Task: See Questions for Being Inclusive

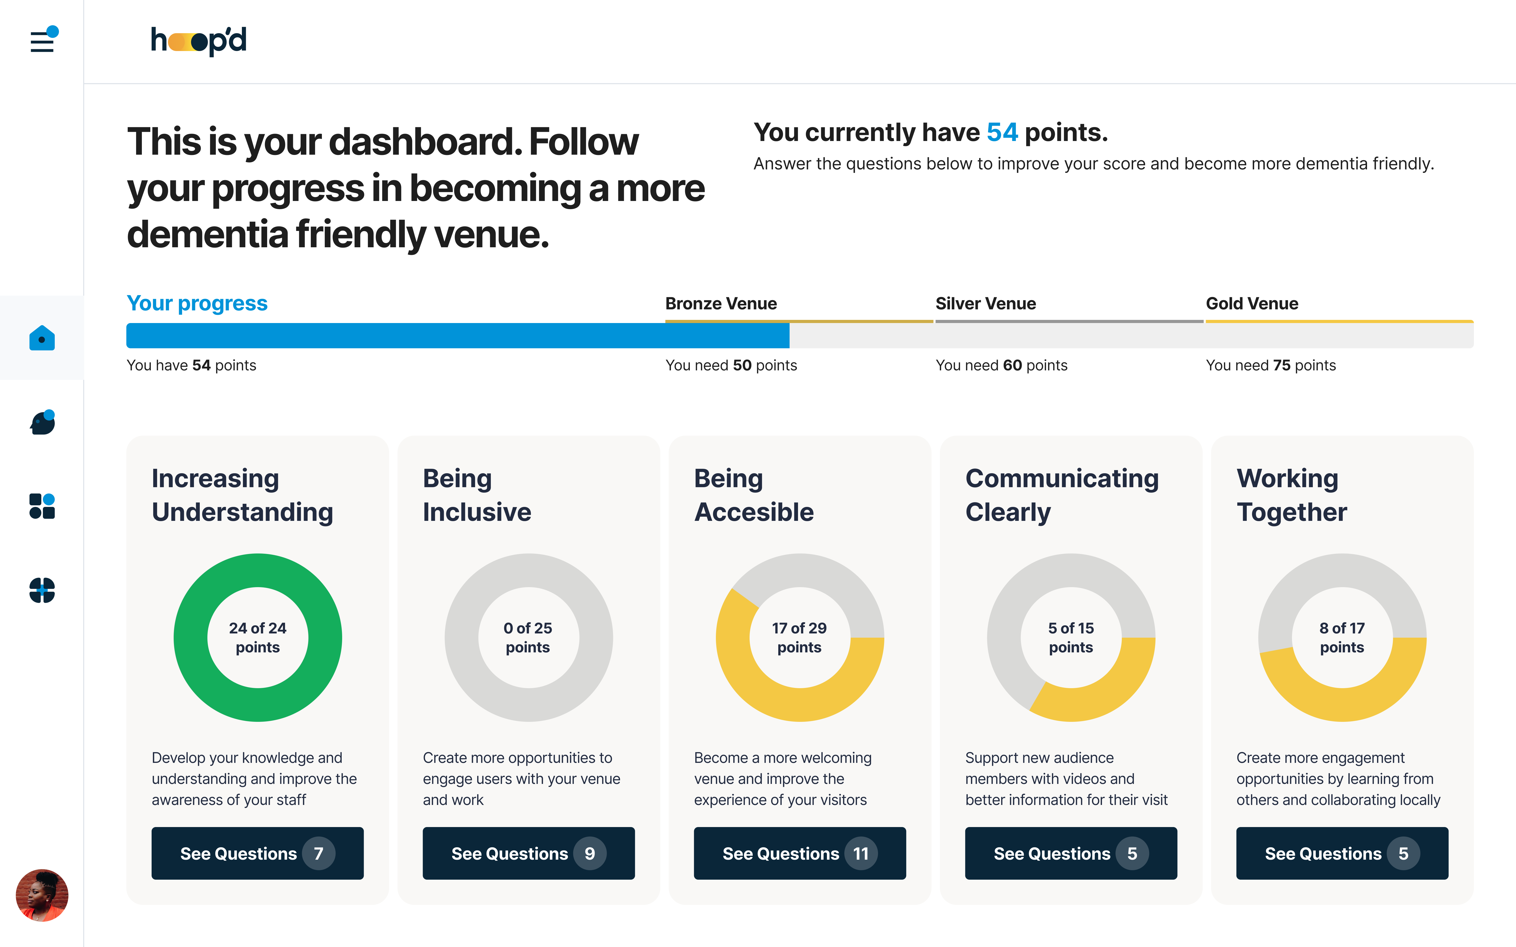Action: (529, 853)
